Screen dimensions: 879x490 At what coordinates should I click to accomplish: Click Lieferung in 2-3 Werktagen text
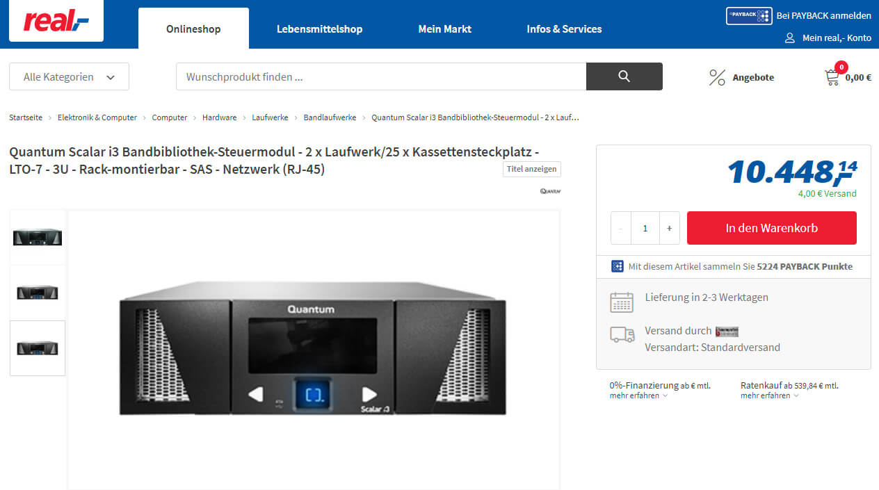(x=707, y=297)
